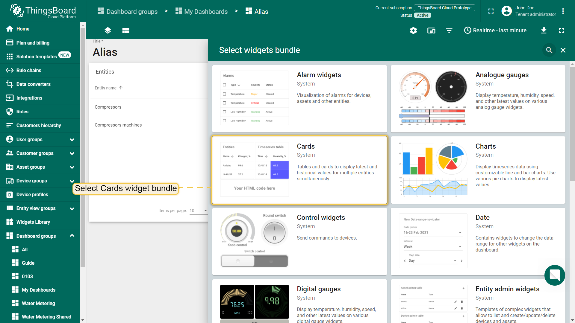Open the Home menu item

point(40,29)
